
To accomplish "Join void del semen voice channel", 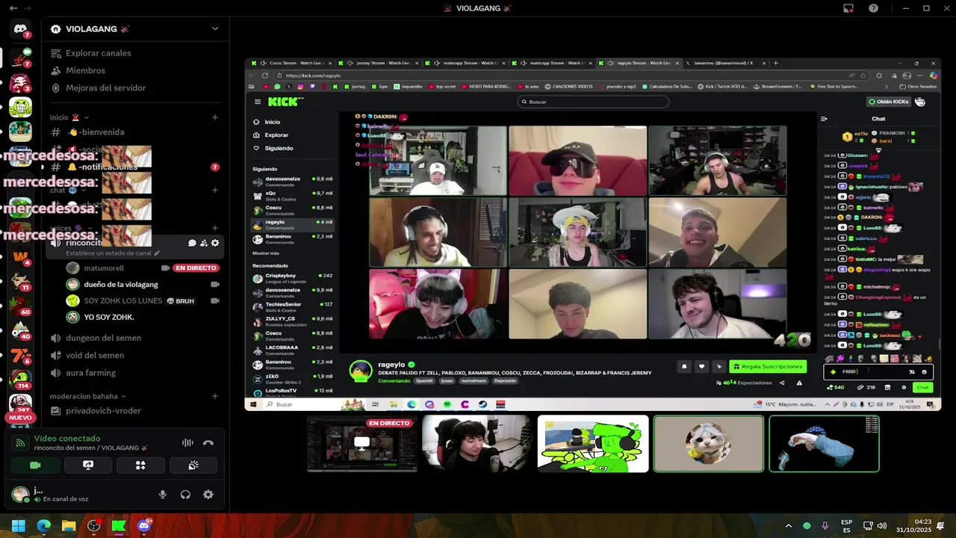I will coord(95,356).
